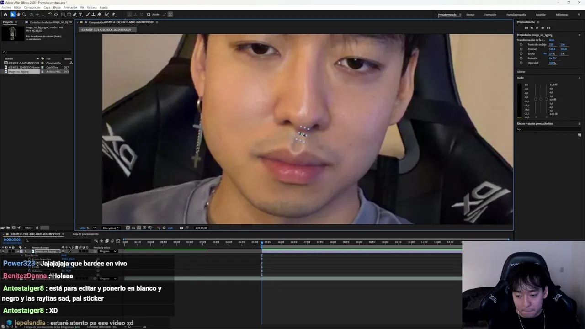Click the timeline current-time indicator playhead
This screenshot has width=585, height=329.
click(262, 242)
